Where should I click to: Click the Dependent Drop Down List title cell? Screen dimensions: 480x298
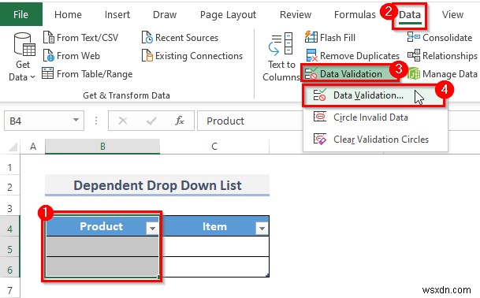click(157, 185)
